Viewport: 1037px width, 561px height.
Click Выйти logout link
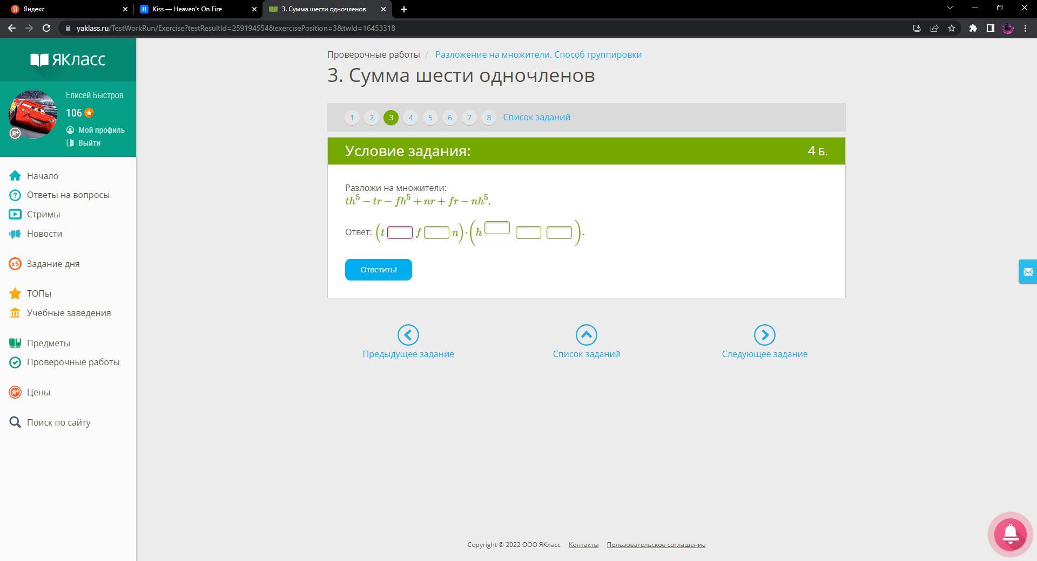coord(89,143)
